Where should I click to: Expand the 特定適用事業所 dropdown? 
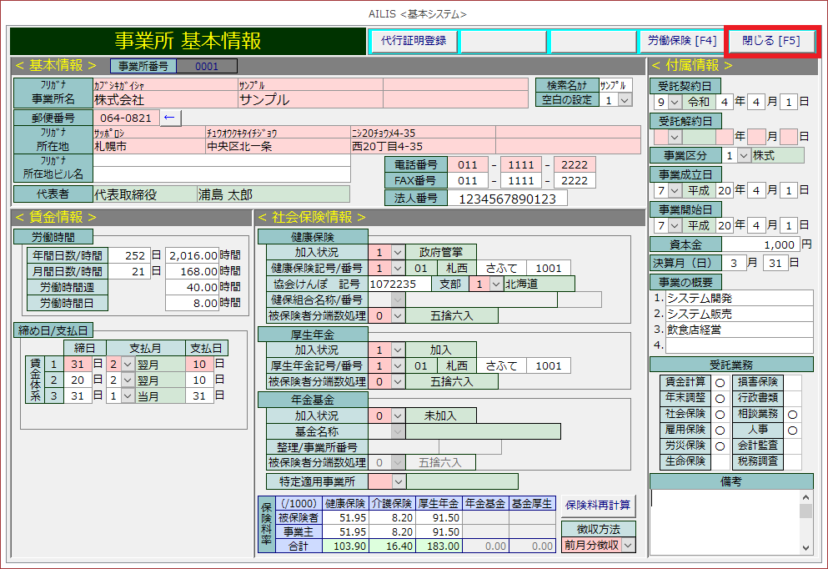(x=398, y=481)
